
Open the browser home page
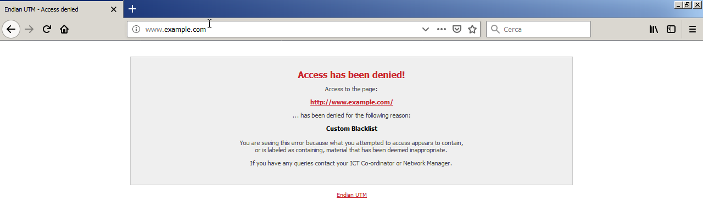[x=64, y=29]
